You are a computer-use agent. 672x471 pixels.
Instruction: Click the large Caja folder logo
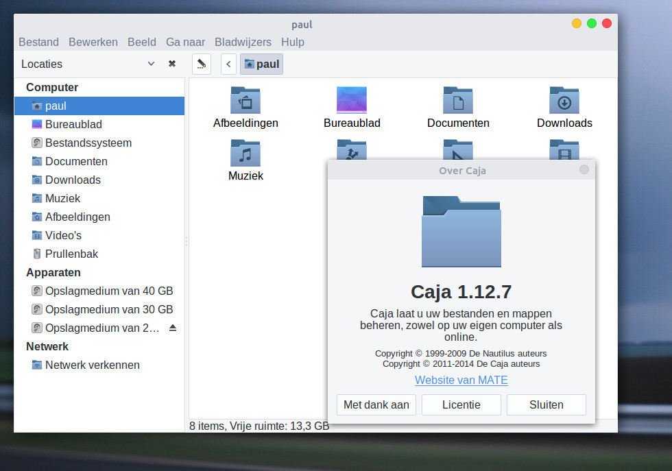[x=461, y=232]
